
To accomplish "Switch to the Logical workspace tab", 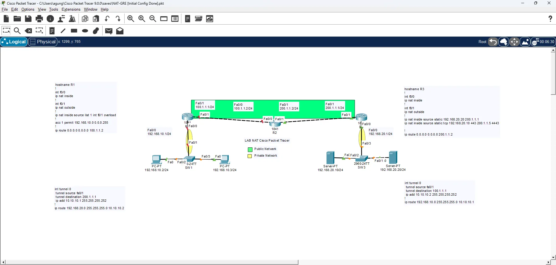I will tap(14, 42).
